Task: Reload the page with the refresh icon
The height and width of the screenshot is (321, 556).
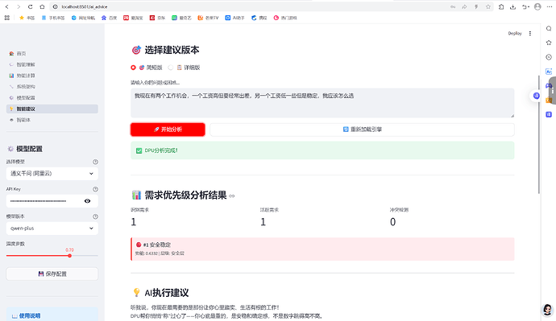Action: 30,6
